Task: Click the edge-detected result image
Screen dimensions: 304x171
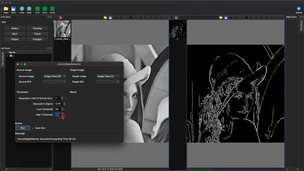Action: click(x=236, y=94)
